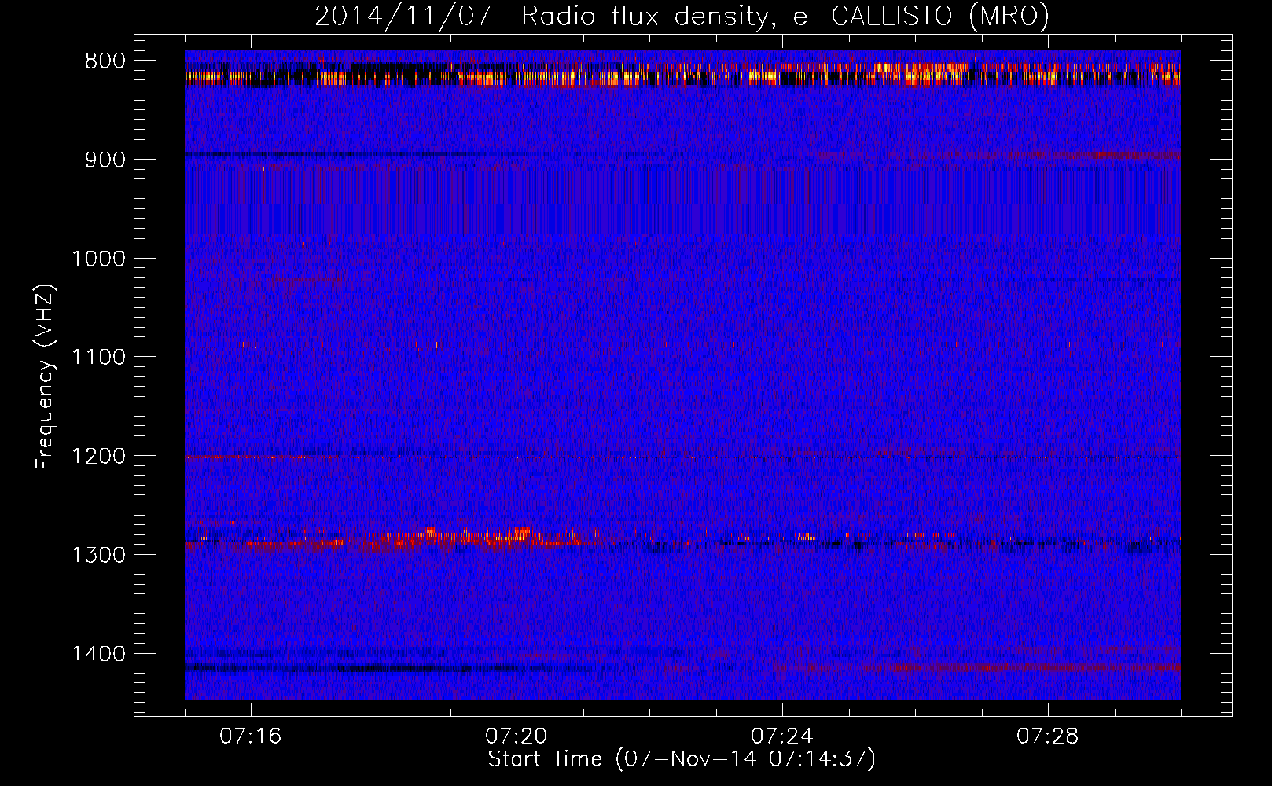
Task: Click the plot title "Radio flux density, e-CALLISTO (MRO)"
Action: [x=785, y=17]
